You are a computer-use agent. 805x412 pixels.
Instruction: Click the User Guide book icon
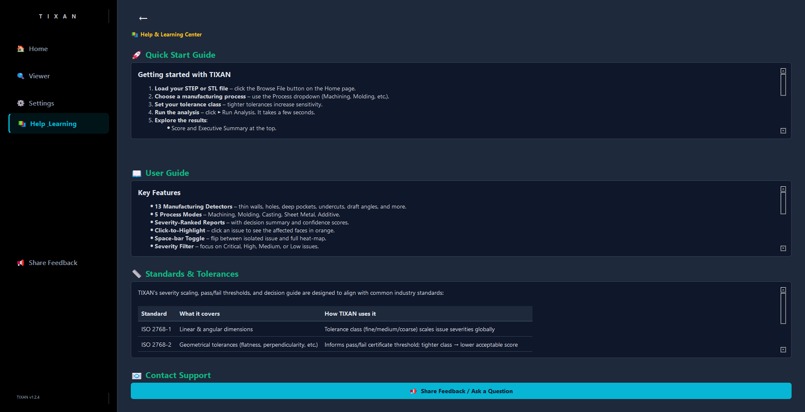[x=137, y=173]
